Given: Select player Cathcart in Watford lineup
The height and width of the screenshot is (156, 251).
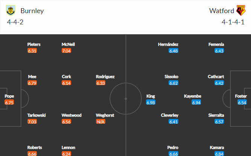Looking at the screenshot, I should (216, 77).
